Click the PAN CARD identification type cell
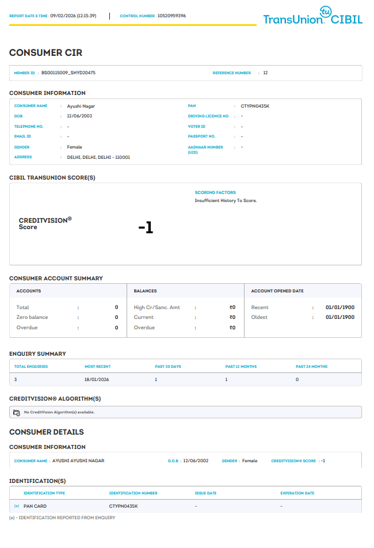 click(x=35, y=506)
